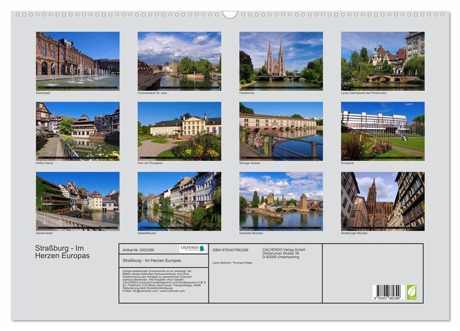Click 'Ottobrunner Straße 39' address line

click(281, 254)
